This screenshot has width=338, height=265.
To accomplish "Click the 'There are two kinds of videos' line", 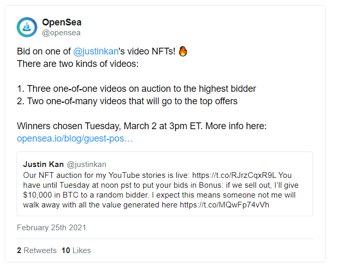I will click(x=78, y=64).
